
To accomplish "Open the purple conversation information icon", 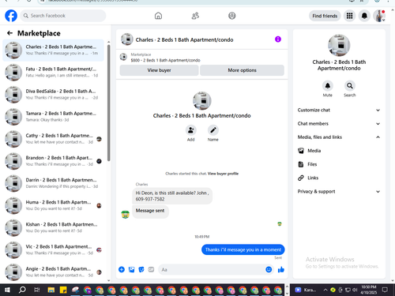I will [278, 39].
